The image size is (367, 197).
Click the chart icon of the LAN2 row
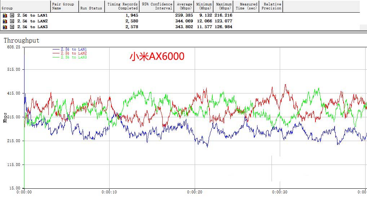[x=5, y=21]
